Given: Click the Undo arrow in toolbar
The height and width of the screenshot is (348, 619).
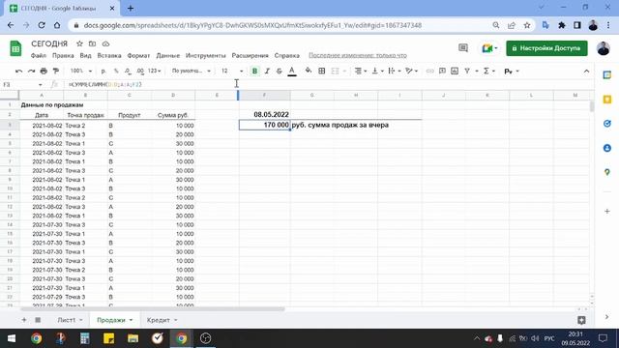Looking at the screenshot, I should click(18, 71).
